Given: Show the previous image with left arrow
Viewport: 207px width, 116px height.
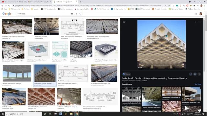Looking at the screenshot, I should pyautogui.click(x=195, y=22).
